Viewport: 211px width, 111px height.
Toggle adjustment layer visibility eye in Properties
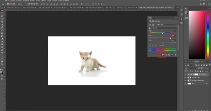pyautogui.click(x=172, y=55)
